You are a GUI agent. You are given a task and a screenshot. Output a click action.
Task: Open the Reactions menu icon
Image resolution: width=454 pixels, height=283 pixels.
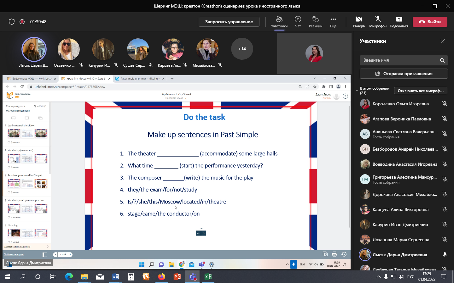[x=315, y=20]
